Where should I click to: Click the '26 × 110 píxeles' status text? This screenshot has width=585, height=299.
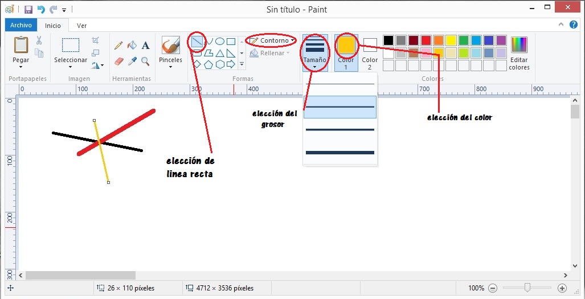click(x=131, y=288)
